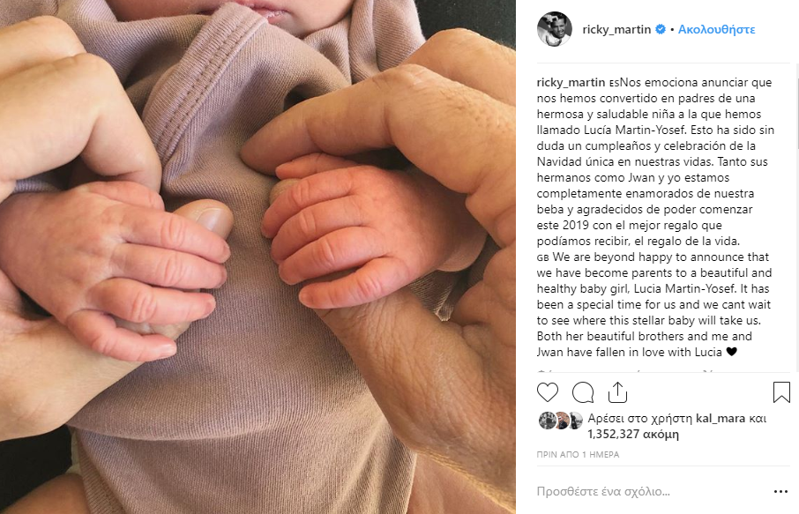Share the post using the upload arrow icon
This screenshot has width=799, height=514.
point(617,392)
